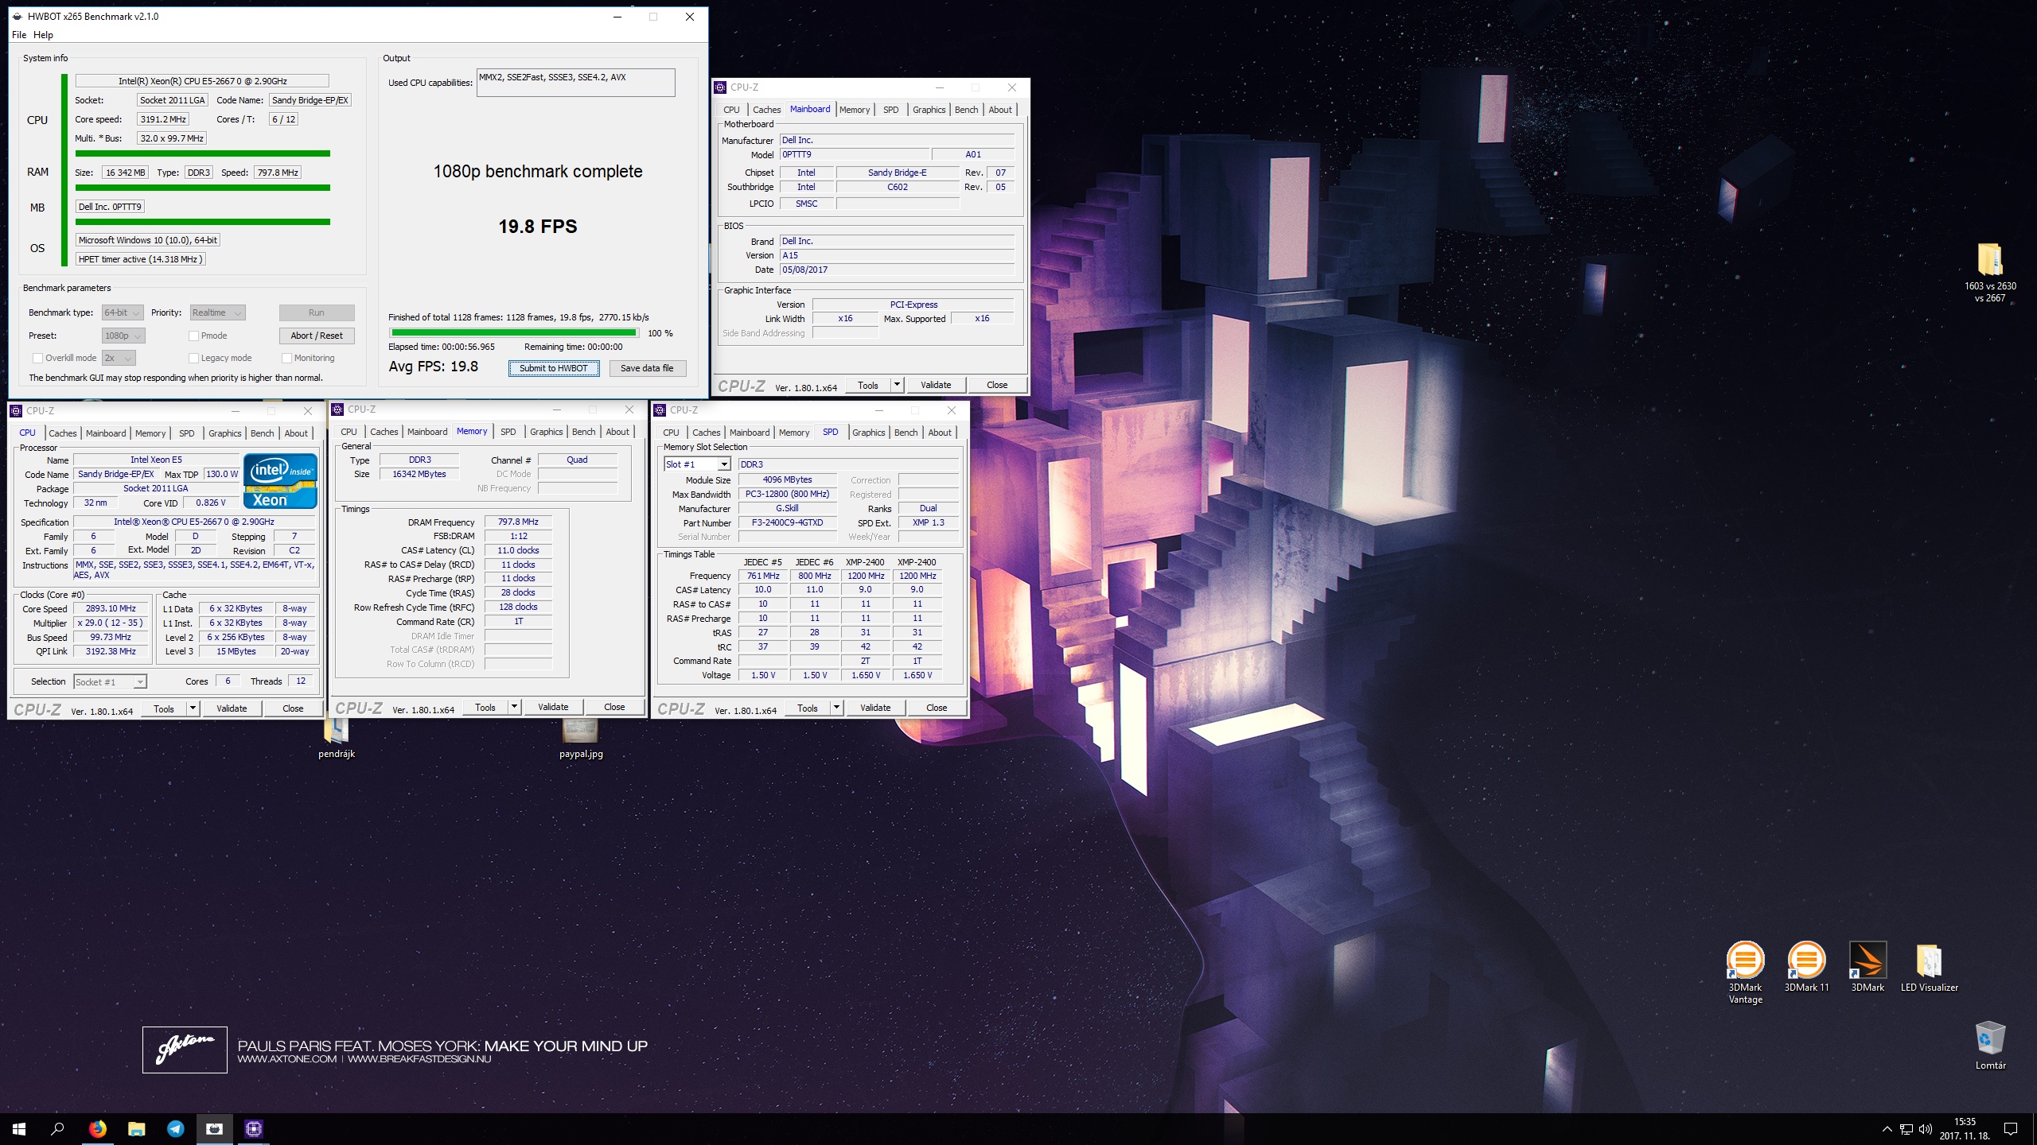Show hidden tray icons chevron
This screenshot has width=2037, height=1145.
(x=1887, y=1129)
